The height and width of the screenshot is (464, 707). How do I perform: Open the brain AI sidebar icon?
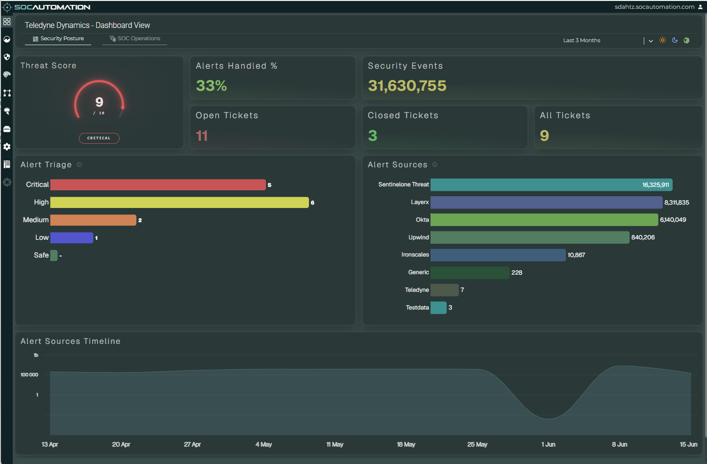pyautogui.click(x=7, y=75)
